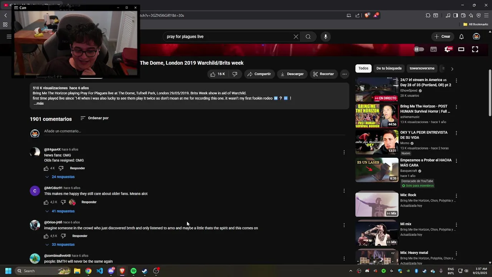Open the Mix: Heavy metal title
The width and height of the screenshot is (492, 277).
point(414,253)
